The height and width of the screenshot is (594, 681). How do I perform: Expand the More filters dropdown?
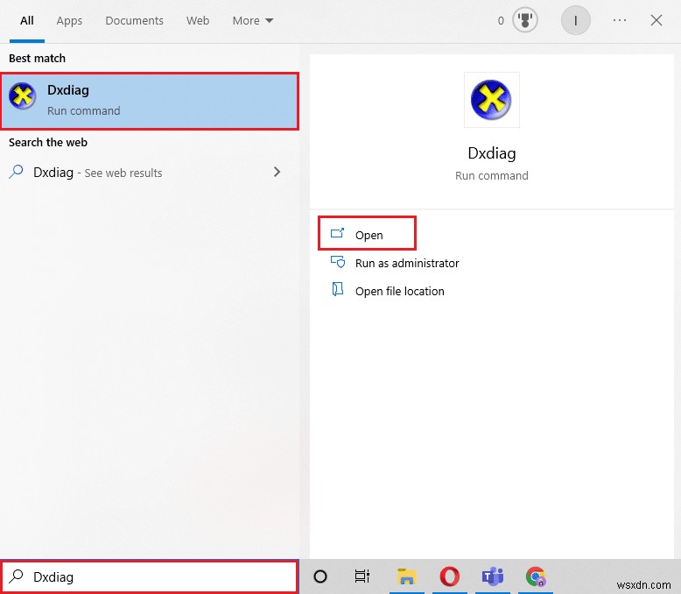click(x=253, y=20)
